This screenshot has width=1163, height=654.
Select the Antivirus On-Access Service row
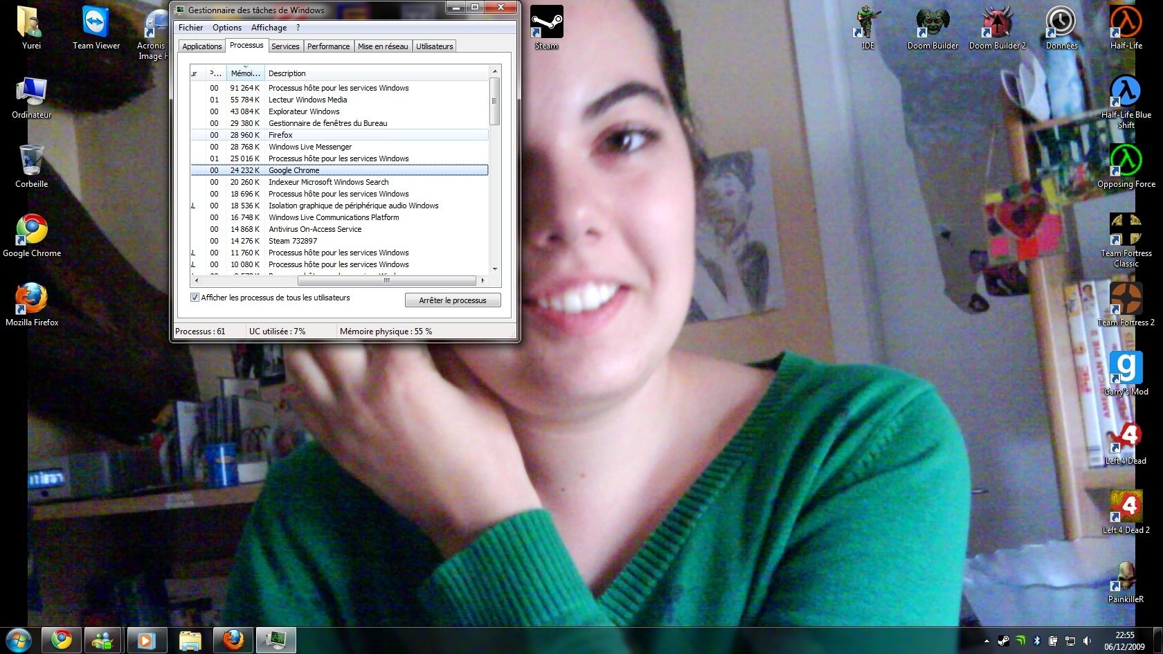[339, 229]
